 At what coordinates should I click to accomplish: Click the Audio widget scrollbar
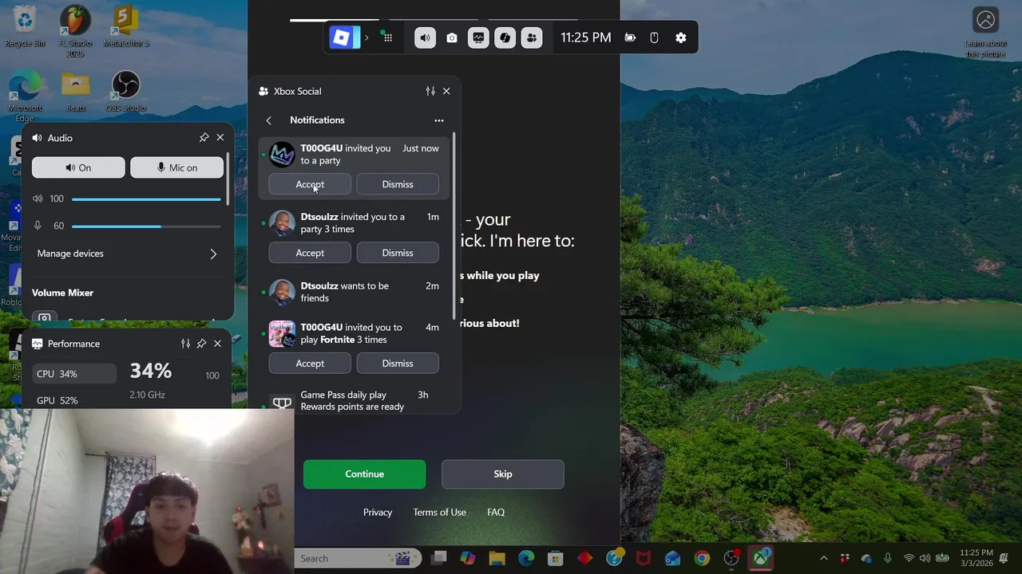pos(228,179)
